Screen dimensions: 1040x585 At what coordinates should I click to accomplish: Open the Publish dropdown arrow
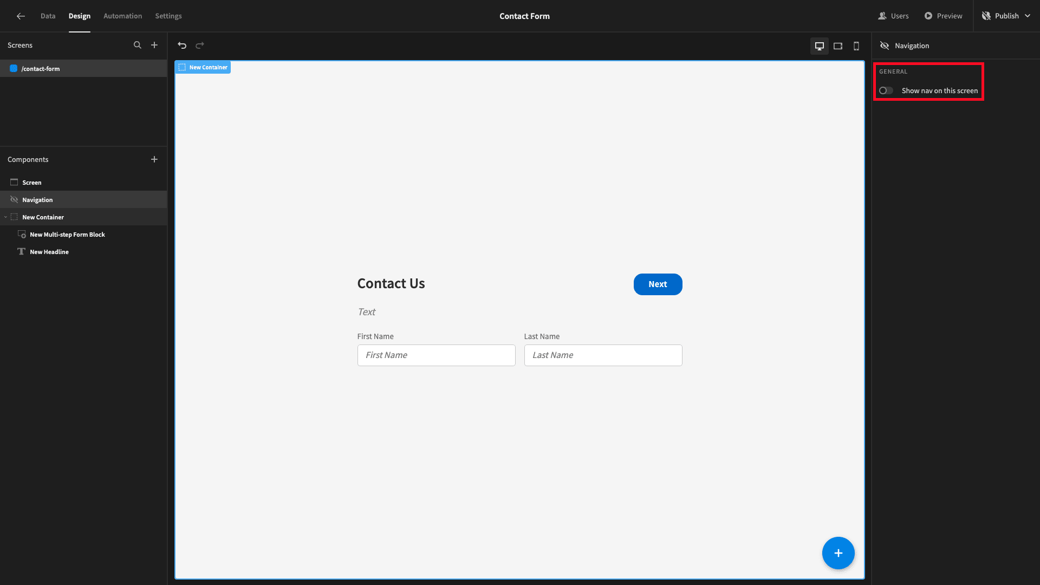point(1028,16)
